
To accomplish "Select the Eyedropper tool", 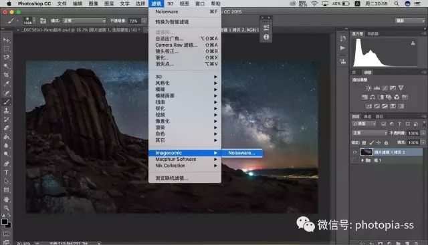I will 6,83.
